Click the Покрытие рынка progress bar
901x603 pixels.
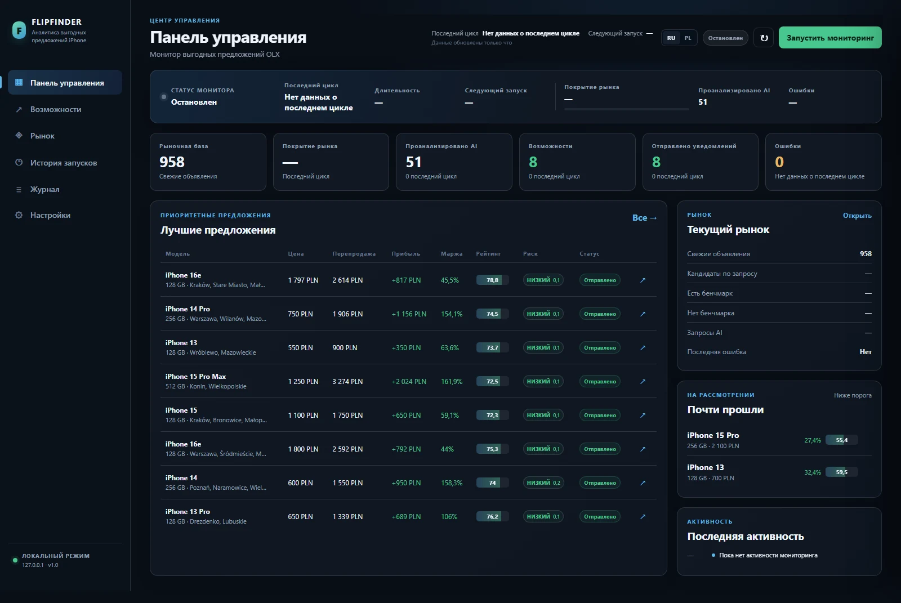point(626,109)
